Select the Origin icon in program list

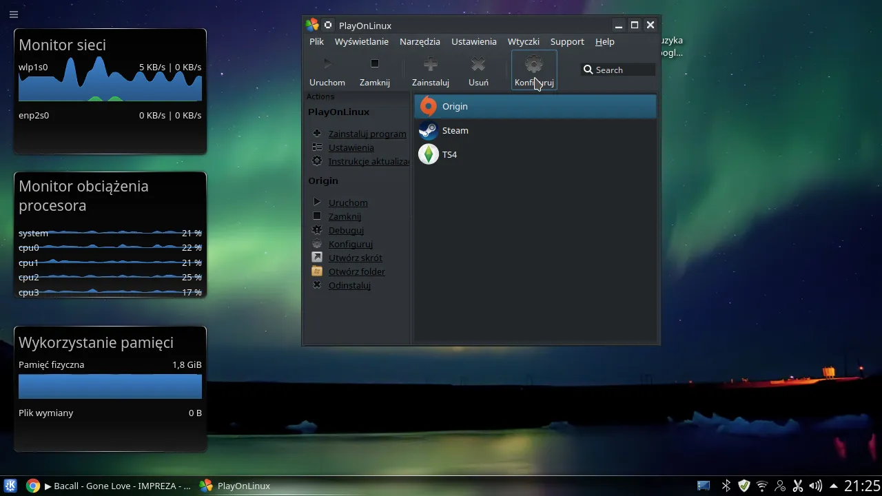(429, 106)
